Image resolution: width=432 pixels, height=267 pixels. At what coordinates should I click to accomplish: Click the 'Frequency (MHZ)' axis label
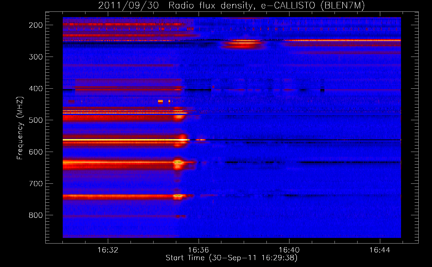[x=20, y=128]
